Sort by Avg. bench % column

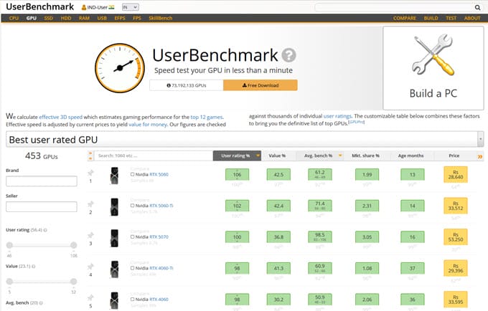click(319, 155)
